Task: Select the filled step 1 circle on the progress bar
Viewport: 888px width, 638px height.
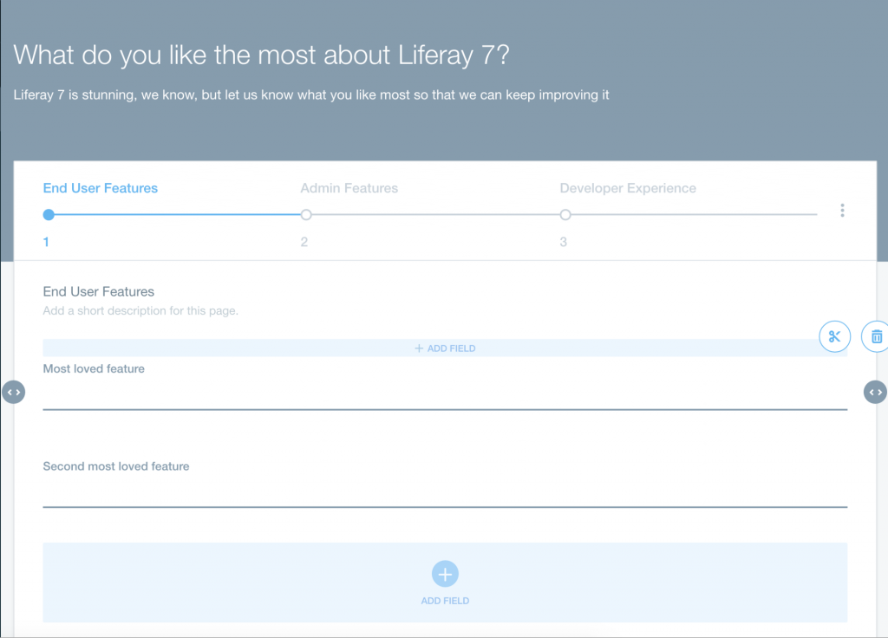Action: (48, 214)
